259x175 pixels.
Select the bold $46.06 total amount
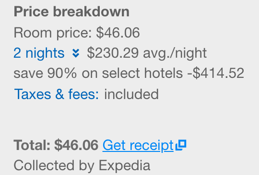pos(76,145)
